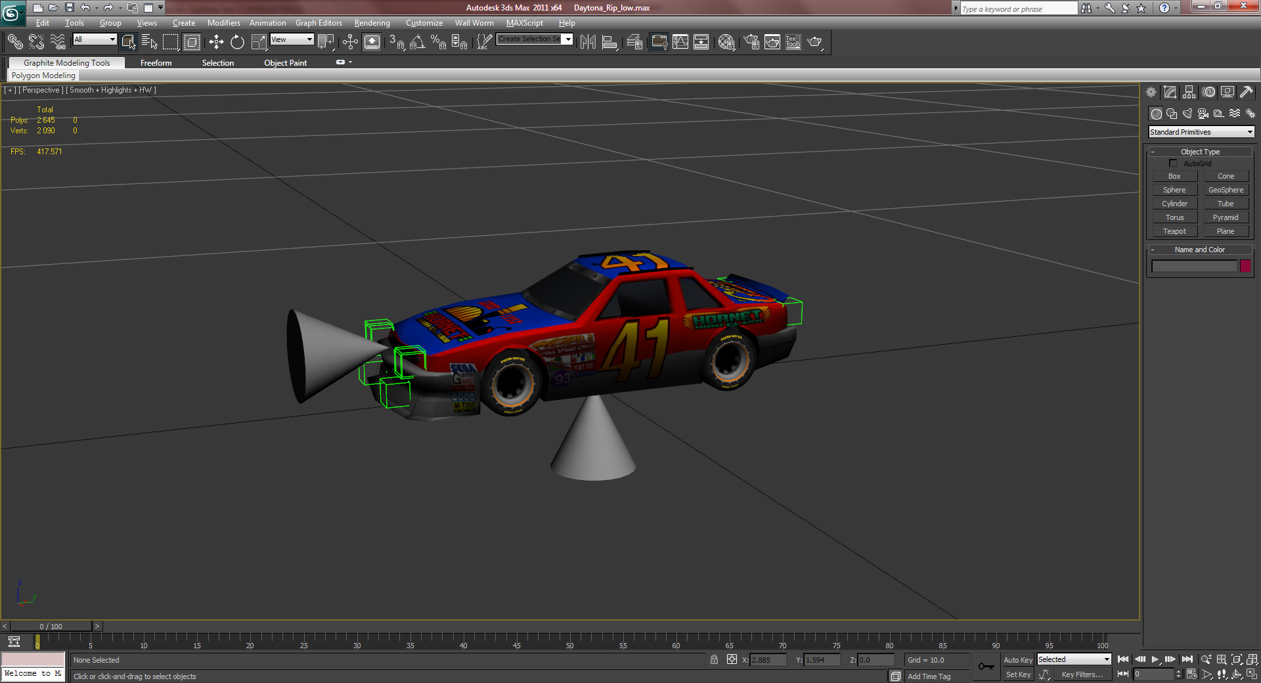This screenshot has height=683, width=1261.
Task: Click the GeoSphere button
Action: click(x=1226, y=190)
